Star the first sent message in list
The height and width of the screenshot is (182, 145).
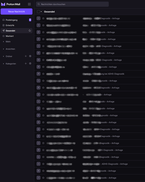pos(43,18)
